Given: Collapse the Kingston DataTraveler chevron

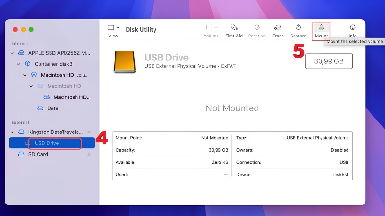Looking at the screenshot, I should [12, 132].
